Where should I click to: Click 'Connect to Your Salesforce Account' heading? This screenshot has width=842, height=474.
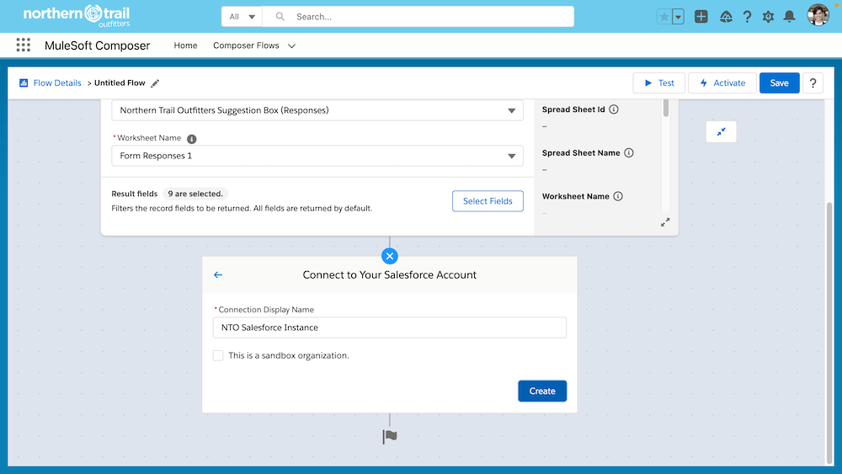tap(390, 274)
